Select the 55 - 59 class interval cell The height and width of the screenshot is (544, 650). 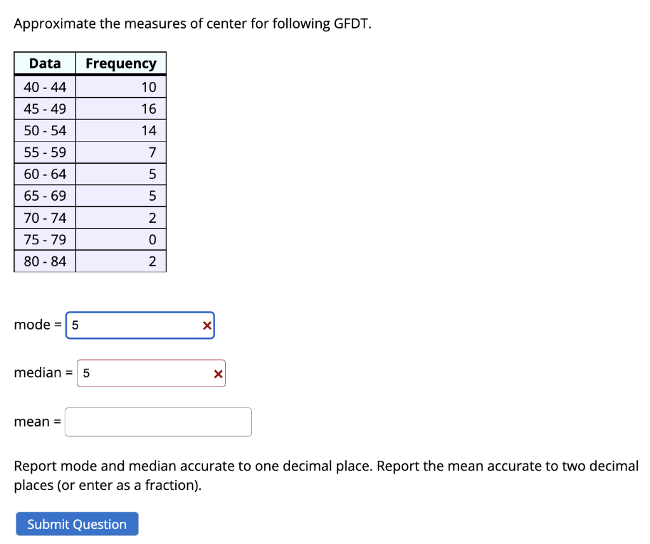pyautogui.click(x=44, y=152)
